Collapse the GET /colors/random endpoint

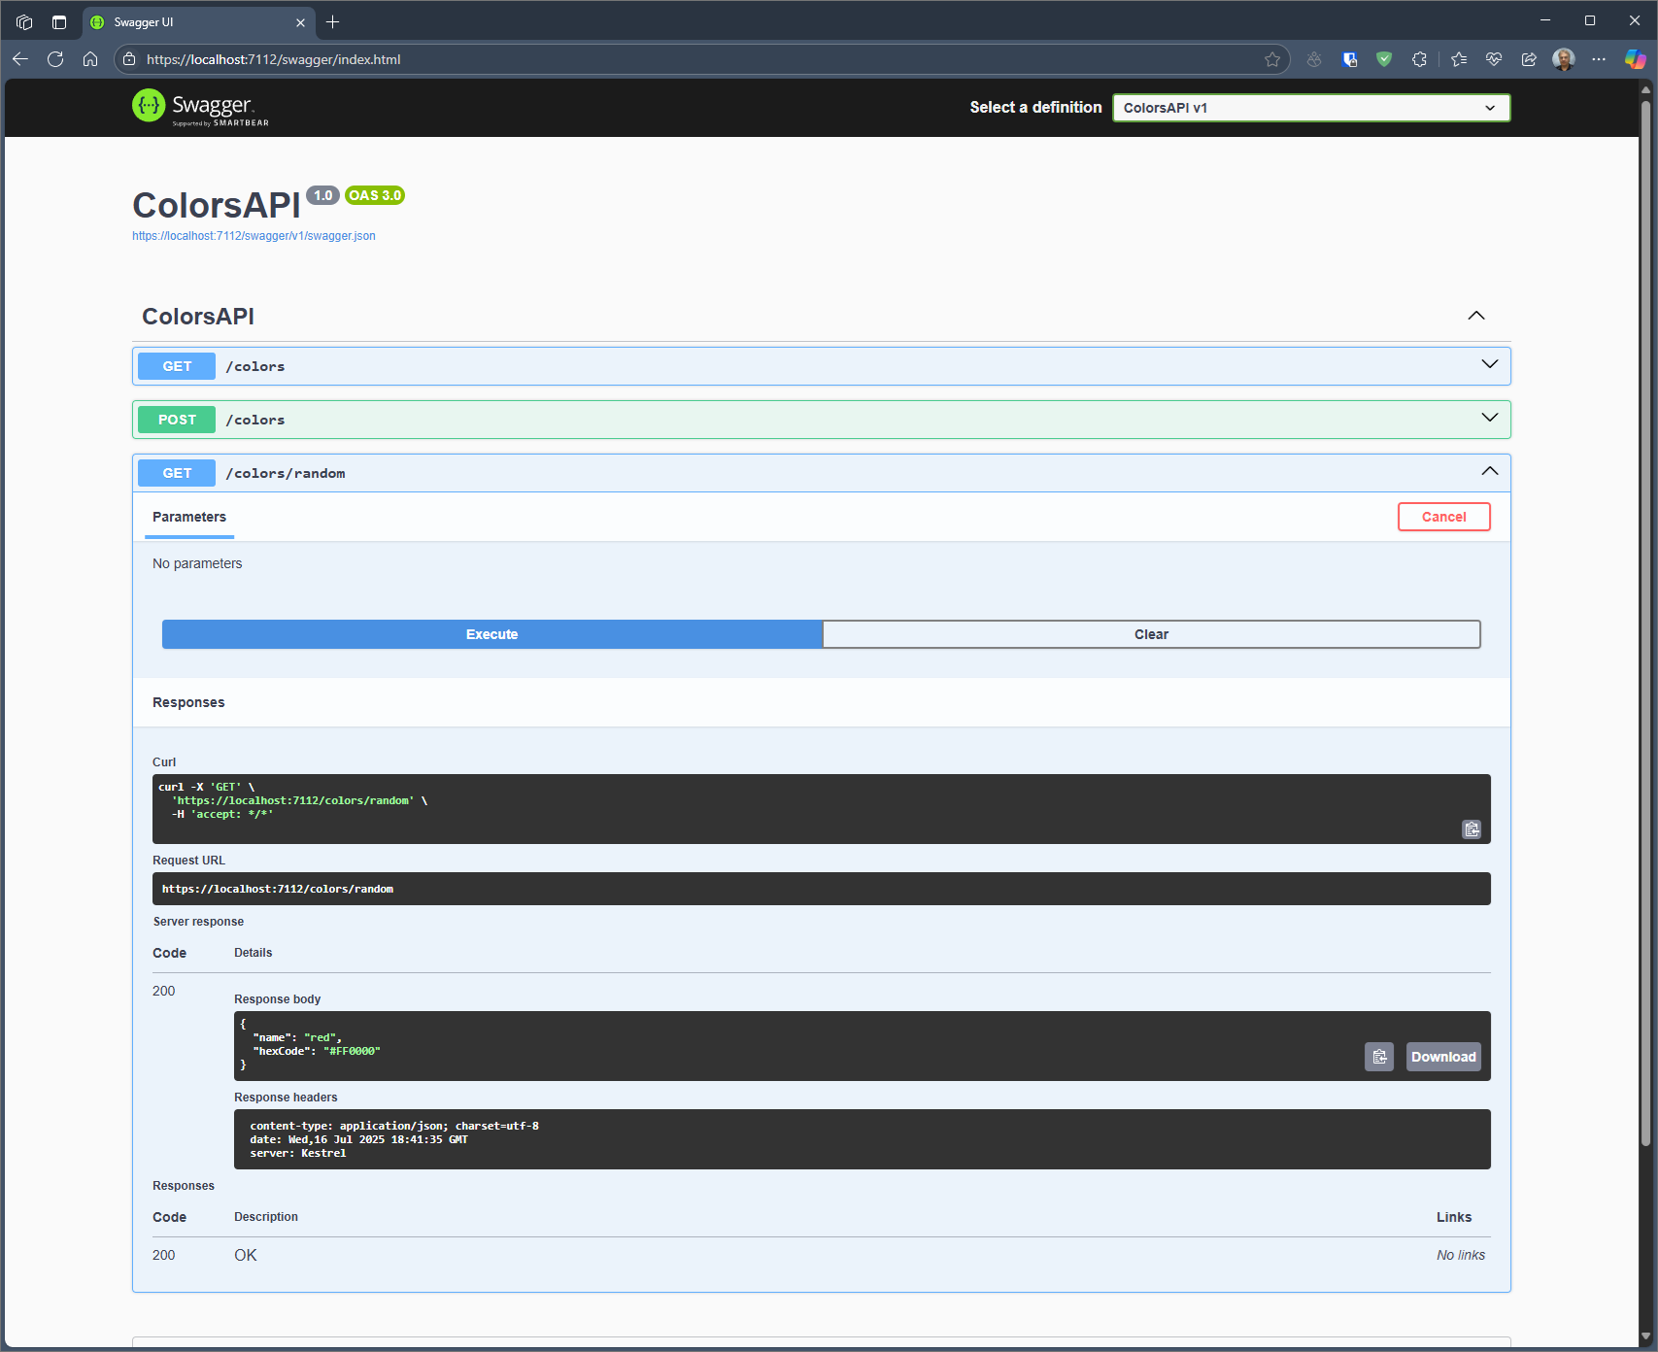click(x=1488, y=472)
